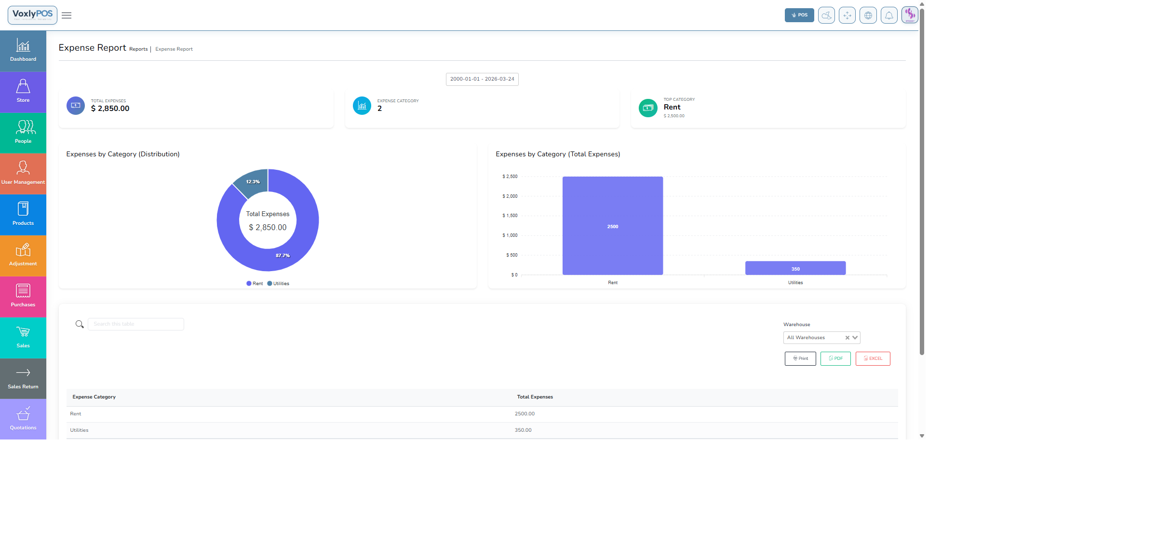Screen dimensions: 1157x549
Task: Open the Sales Return section
Action: (x=23, y=378)
